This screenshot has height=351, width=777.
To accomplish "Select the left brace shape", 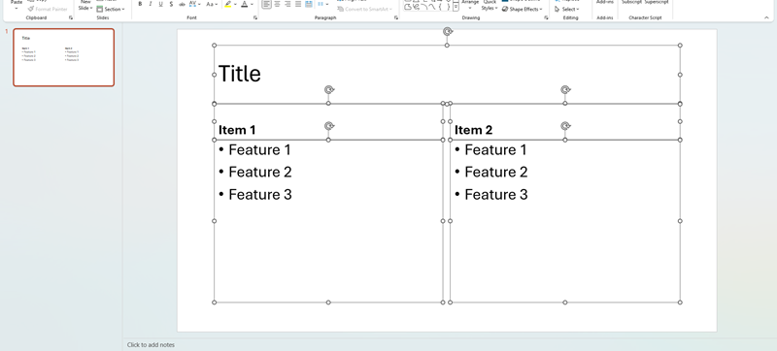I will [x=440, y=7].
